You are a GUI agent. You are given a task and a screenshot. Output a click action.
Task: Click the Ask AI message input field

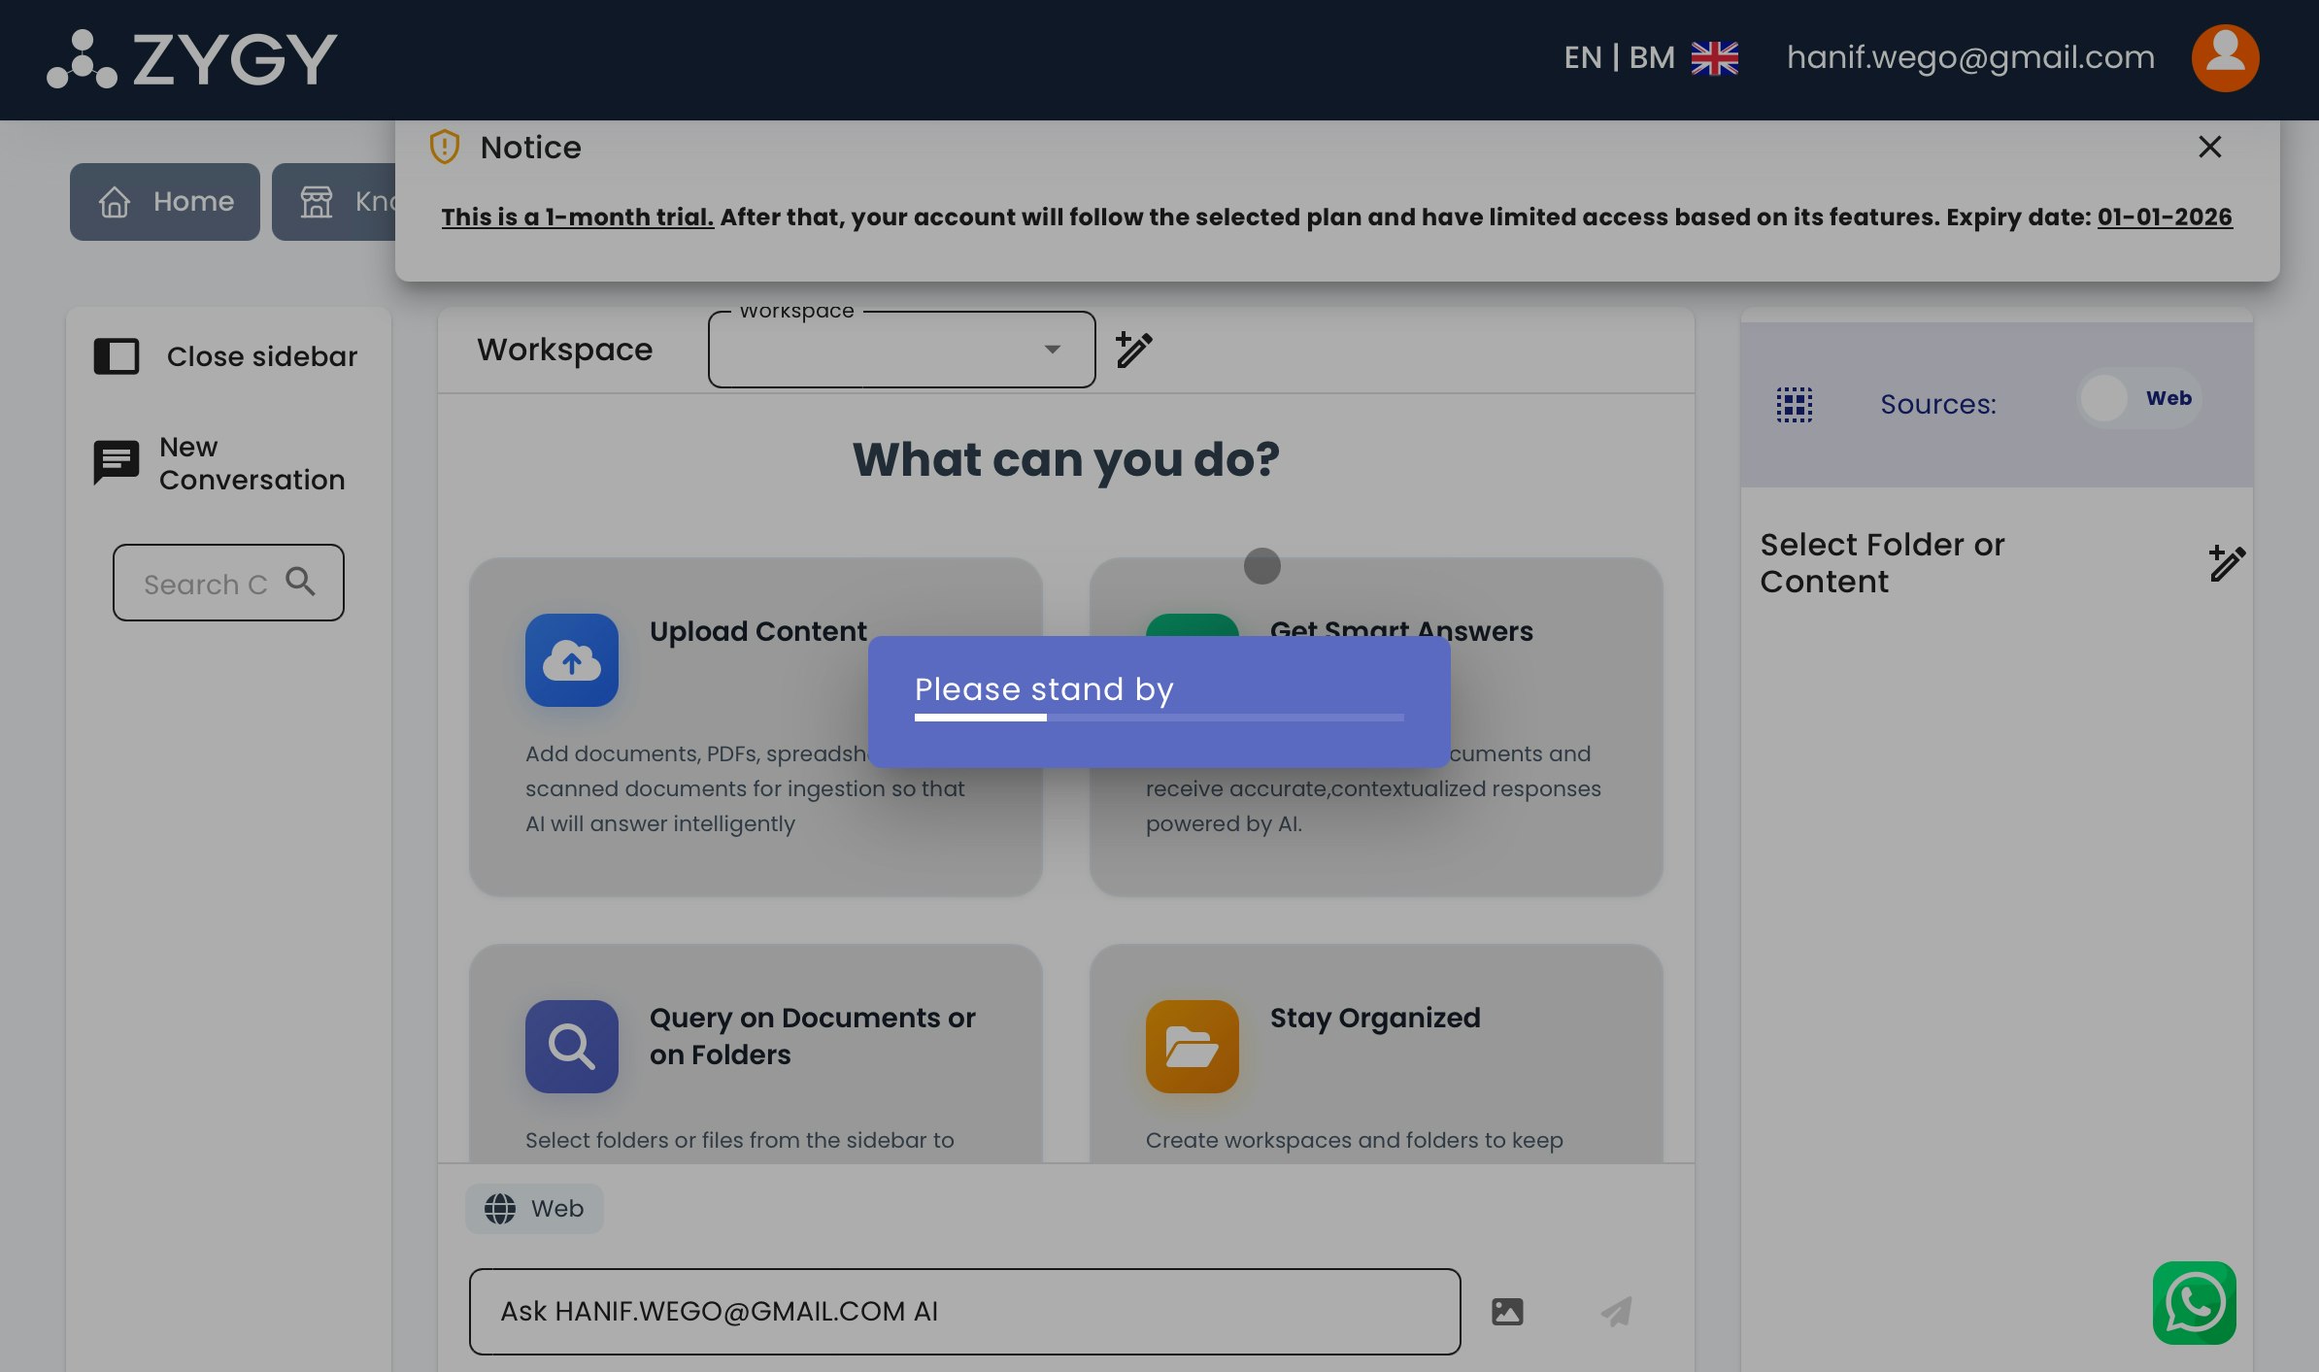(x=964, y=1312)
